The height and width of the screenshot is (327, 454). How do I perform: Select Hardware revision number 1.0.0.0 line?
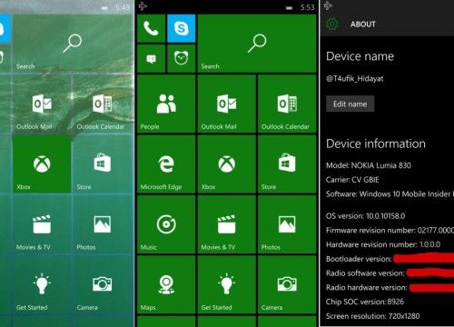[x=383, y=244]
